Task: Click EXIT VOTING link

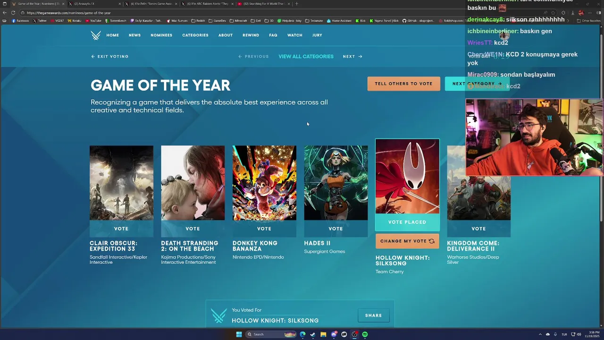Action: point(110,57)
